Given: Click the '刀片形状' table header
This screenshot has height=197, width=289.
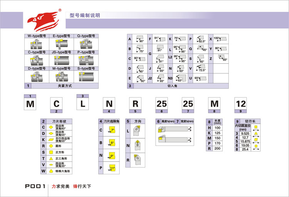Looking at the screenshot, I should coord(59,121).
